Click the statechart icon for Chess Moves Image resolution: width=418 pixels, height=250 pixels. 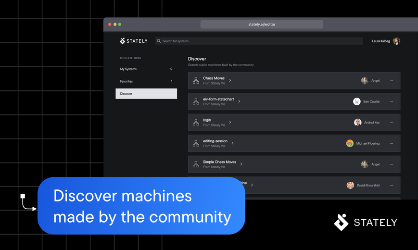tap(196, 80)
